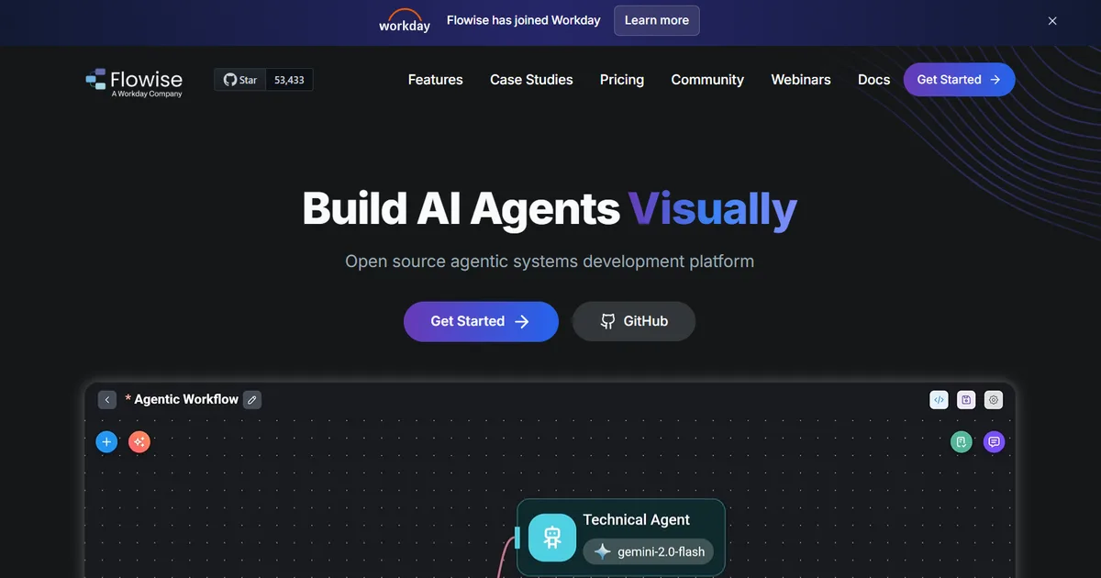This screenshot has width=1101, height=578.
Task: Open the Docs link
Action: point(873,80)
